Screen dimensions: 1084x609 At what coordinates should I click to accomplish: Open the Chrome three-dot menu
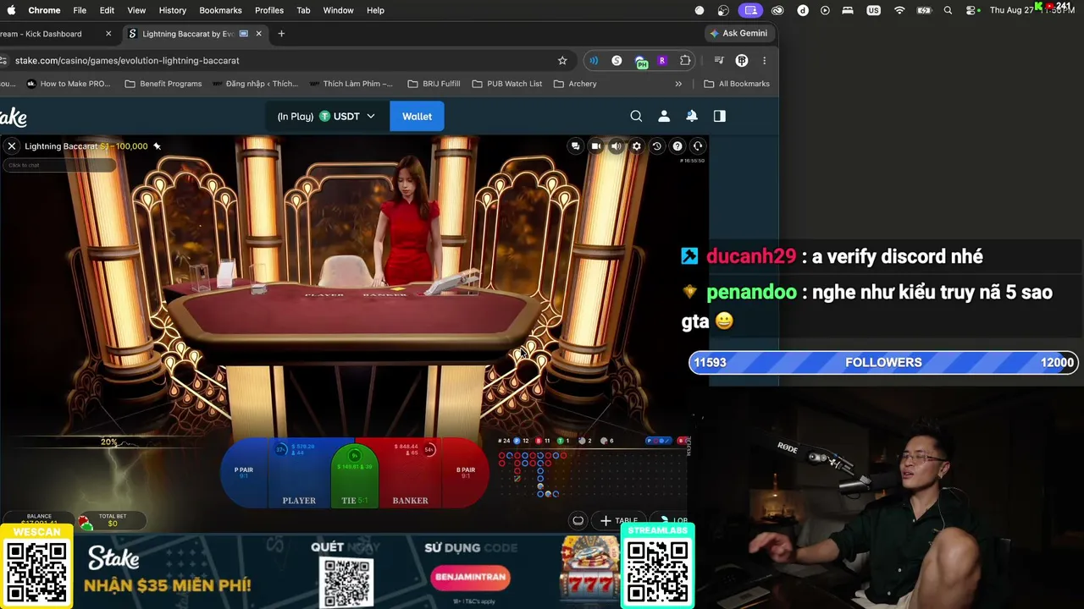764,61
